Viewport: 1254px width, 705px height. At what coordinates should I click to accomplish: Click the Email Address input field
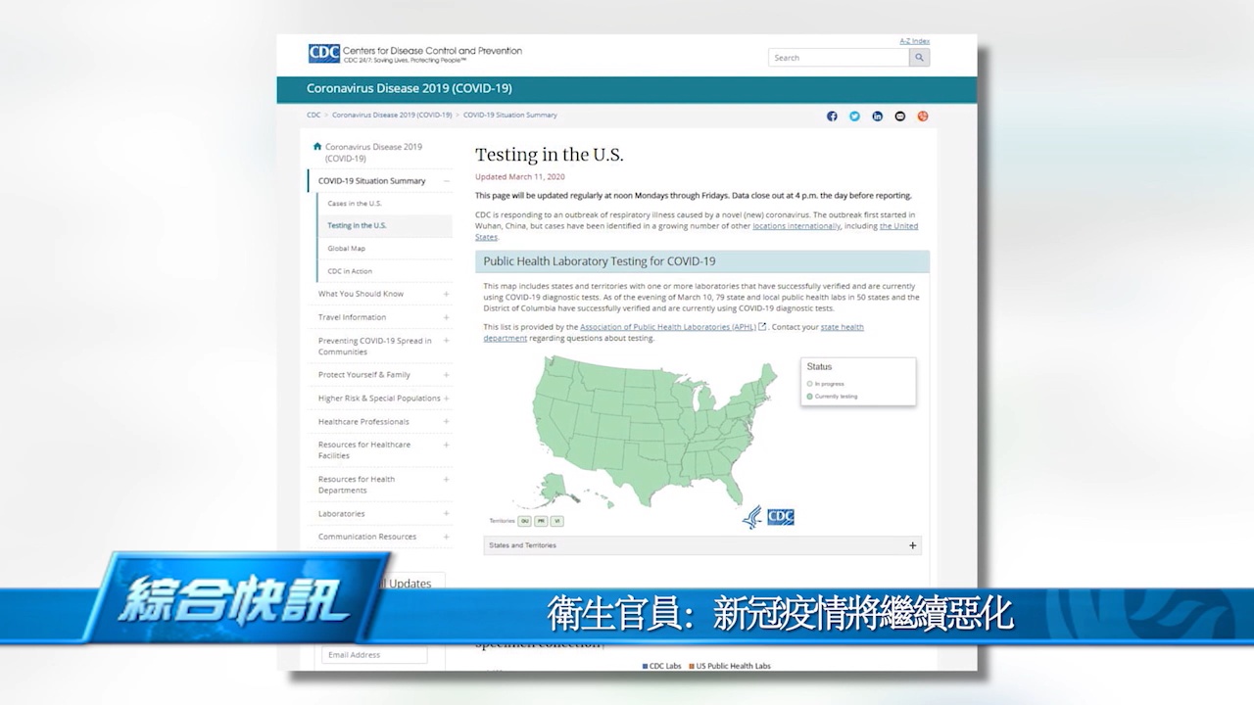tap(374, 654)
